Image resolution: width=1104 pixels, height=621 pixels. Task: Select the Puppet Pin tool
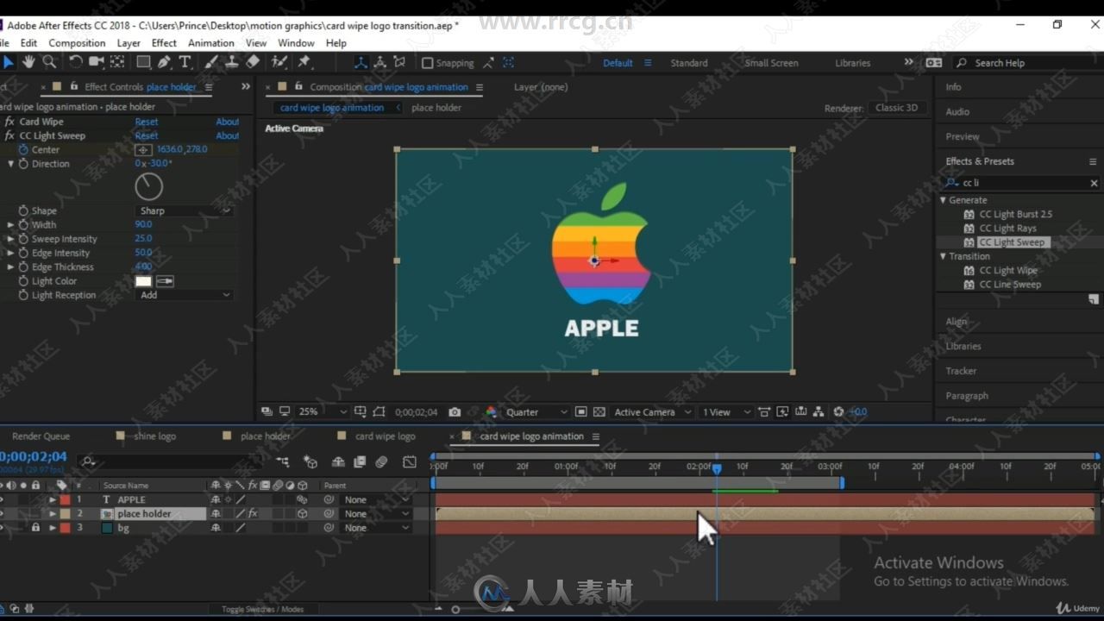[304, 62]
